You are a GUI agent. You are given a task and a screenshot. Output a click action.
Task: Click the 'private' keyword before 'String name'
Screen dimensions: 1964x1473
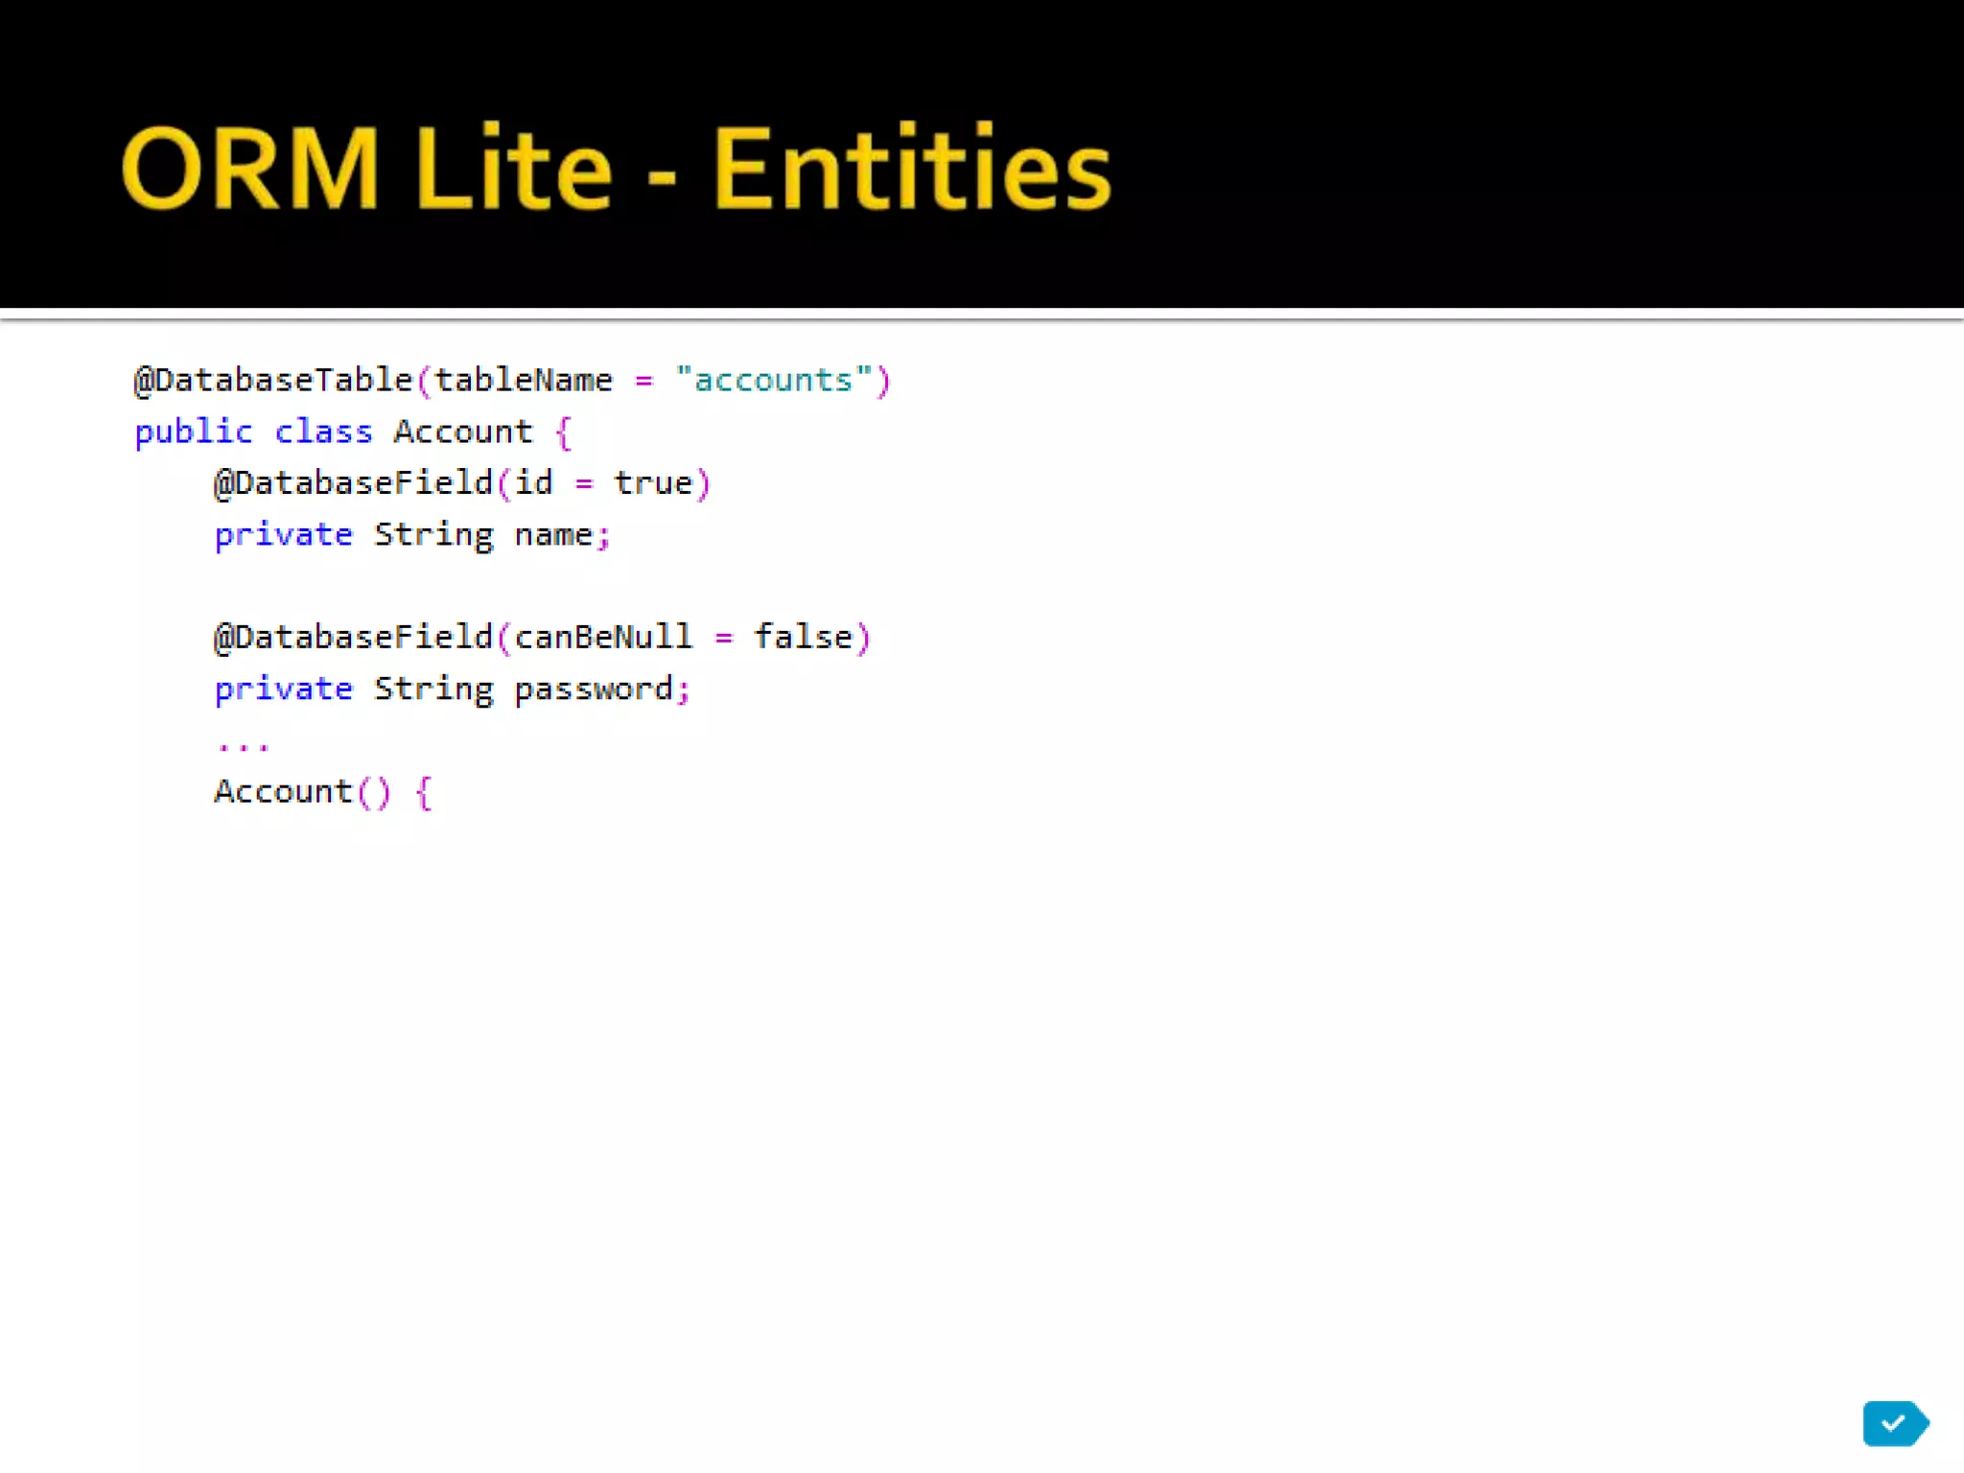click(284, 535)
